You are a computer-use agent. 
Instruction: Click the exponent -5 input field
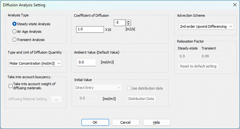[119, 23]
